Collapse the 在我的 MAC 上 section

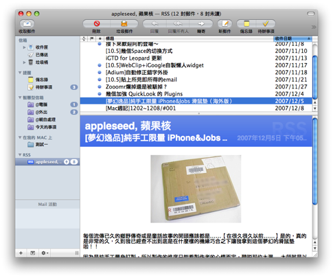pos(20,137)
